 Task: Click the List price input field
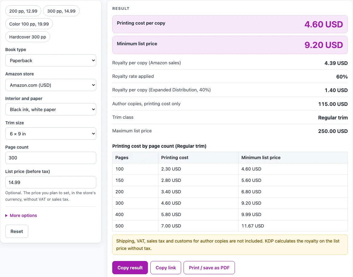(x=51, y=182)
